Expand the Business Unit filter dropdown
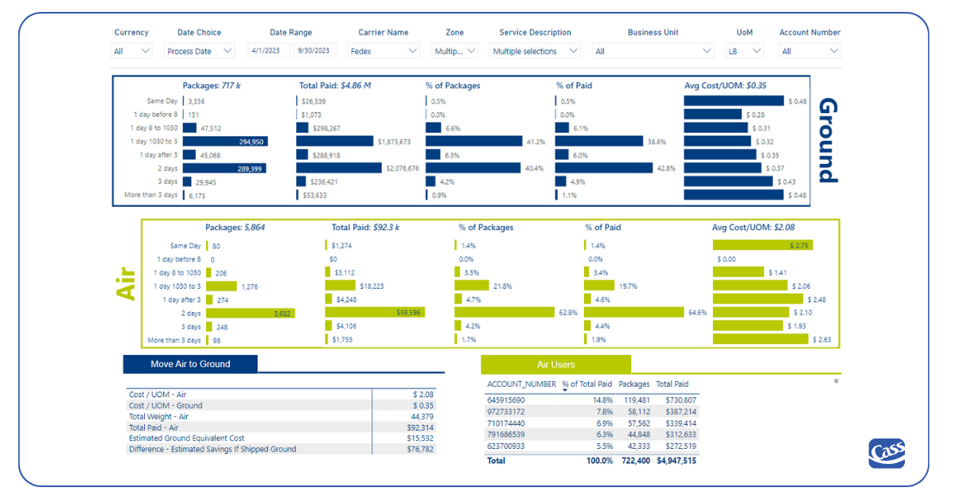The height and width of the screenshot is (499, 955). click(653, 50)
